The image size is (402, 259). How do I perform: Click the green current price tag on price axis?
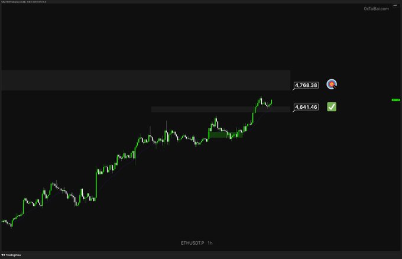click(395, 100)
